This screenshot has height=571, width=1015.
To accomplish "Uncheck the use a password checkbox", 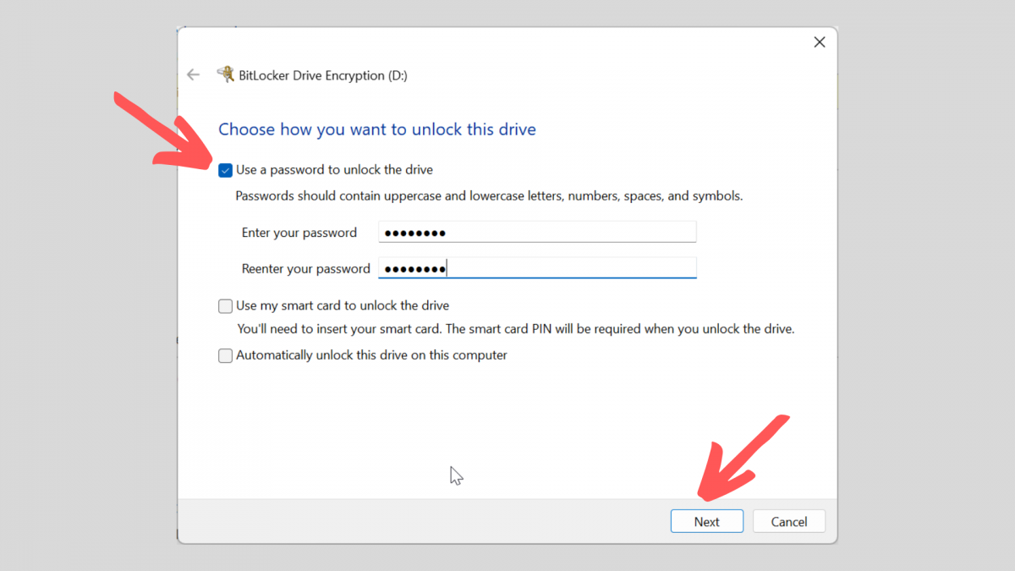I will (225, 170).
